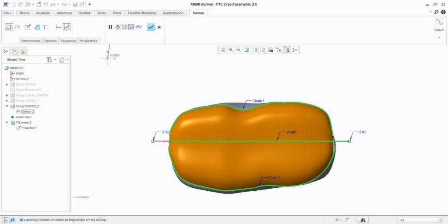448x224 pixels.
Task: Switch to the Model ribbon tab
Action: 25,13
